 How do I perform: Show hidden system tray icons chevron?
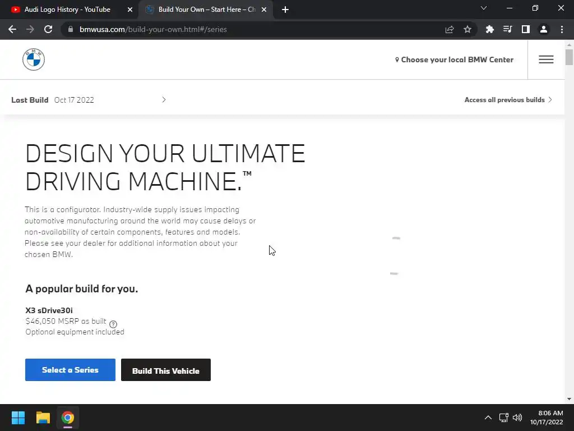coord(488,418)
